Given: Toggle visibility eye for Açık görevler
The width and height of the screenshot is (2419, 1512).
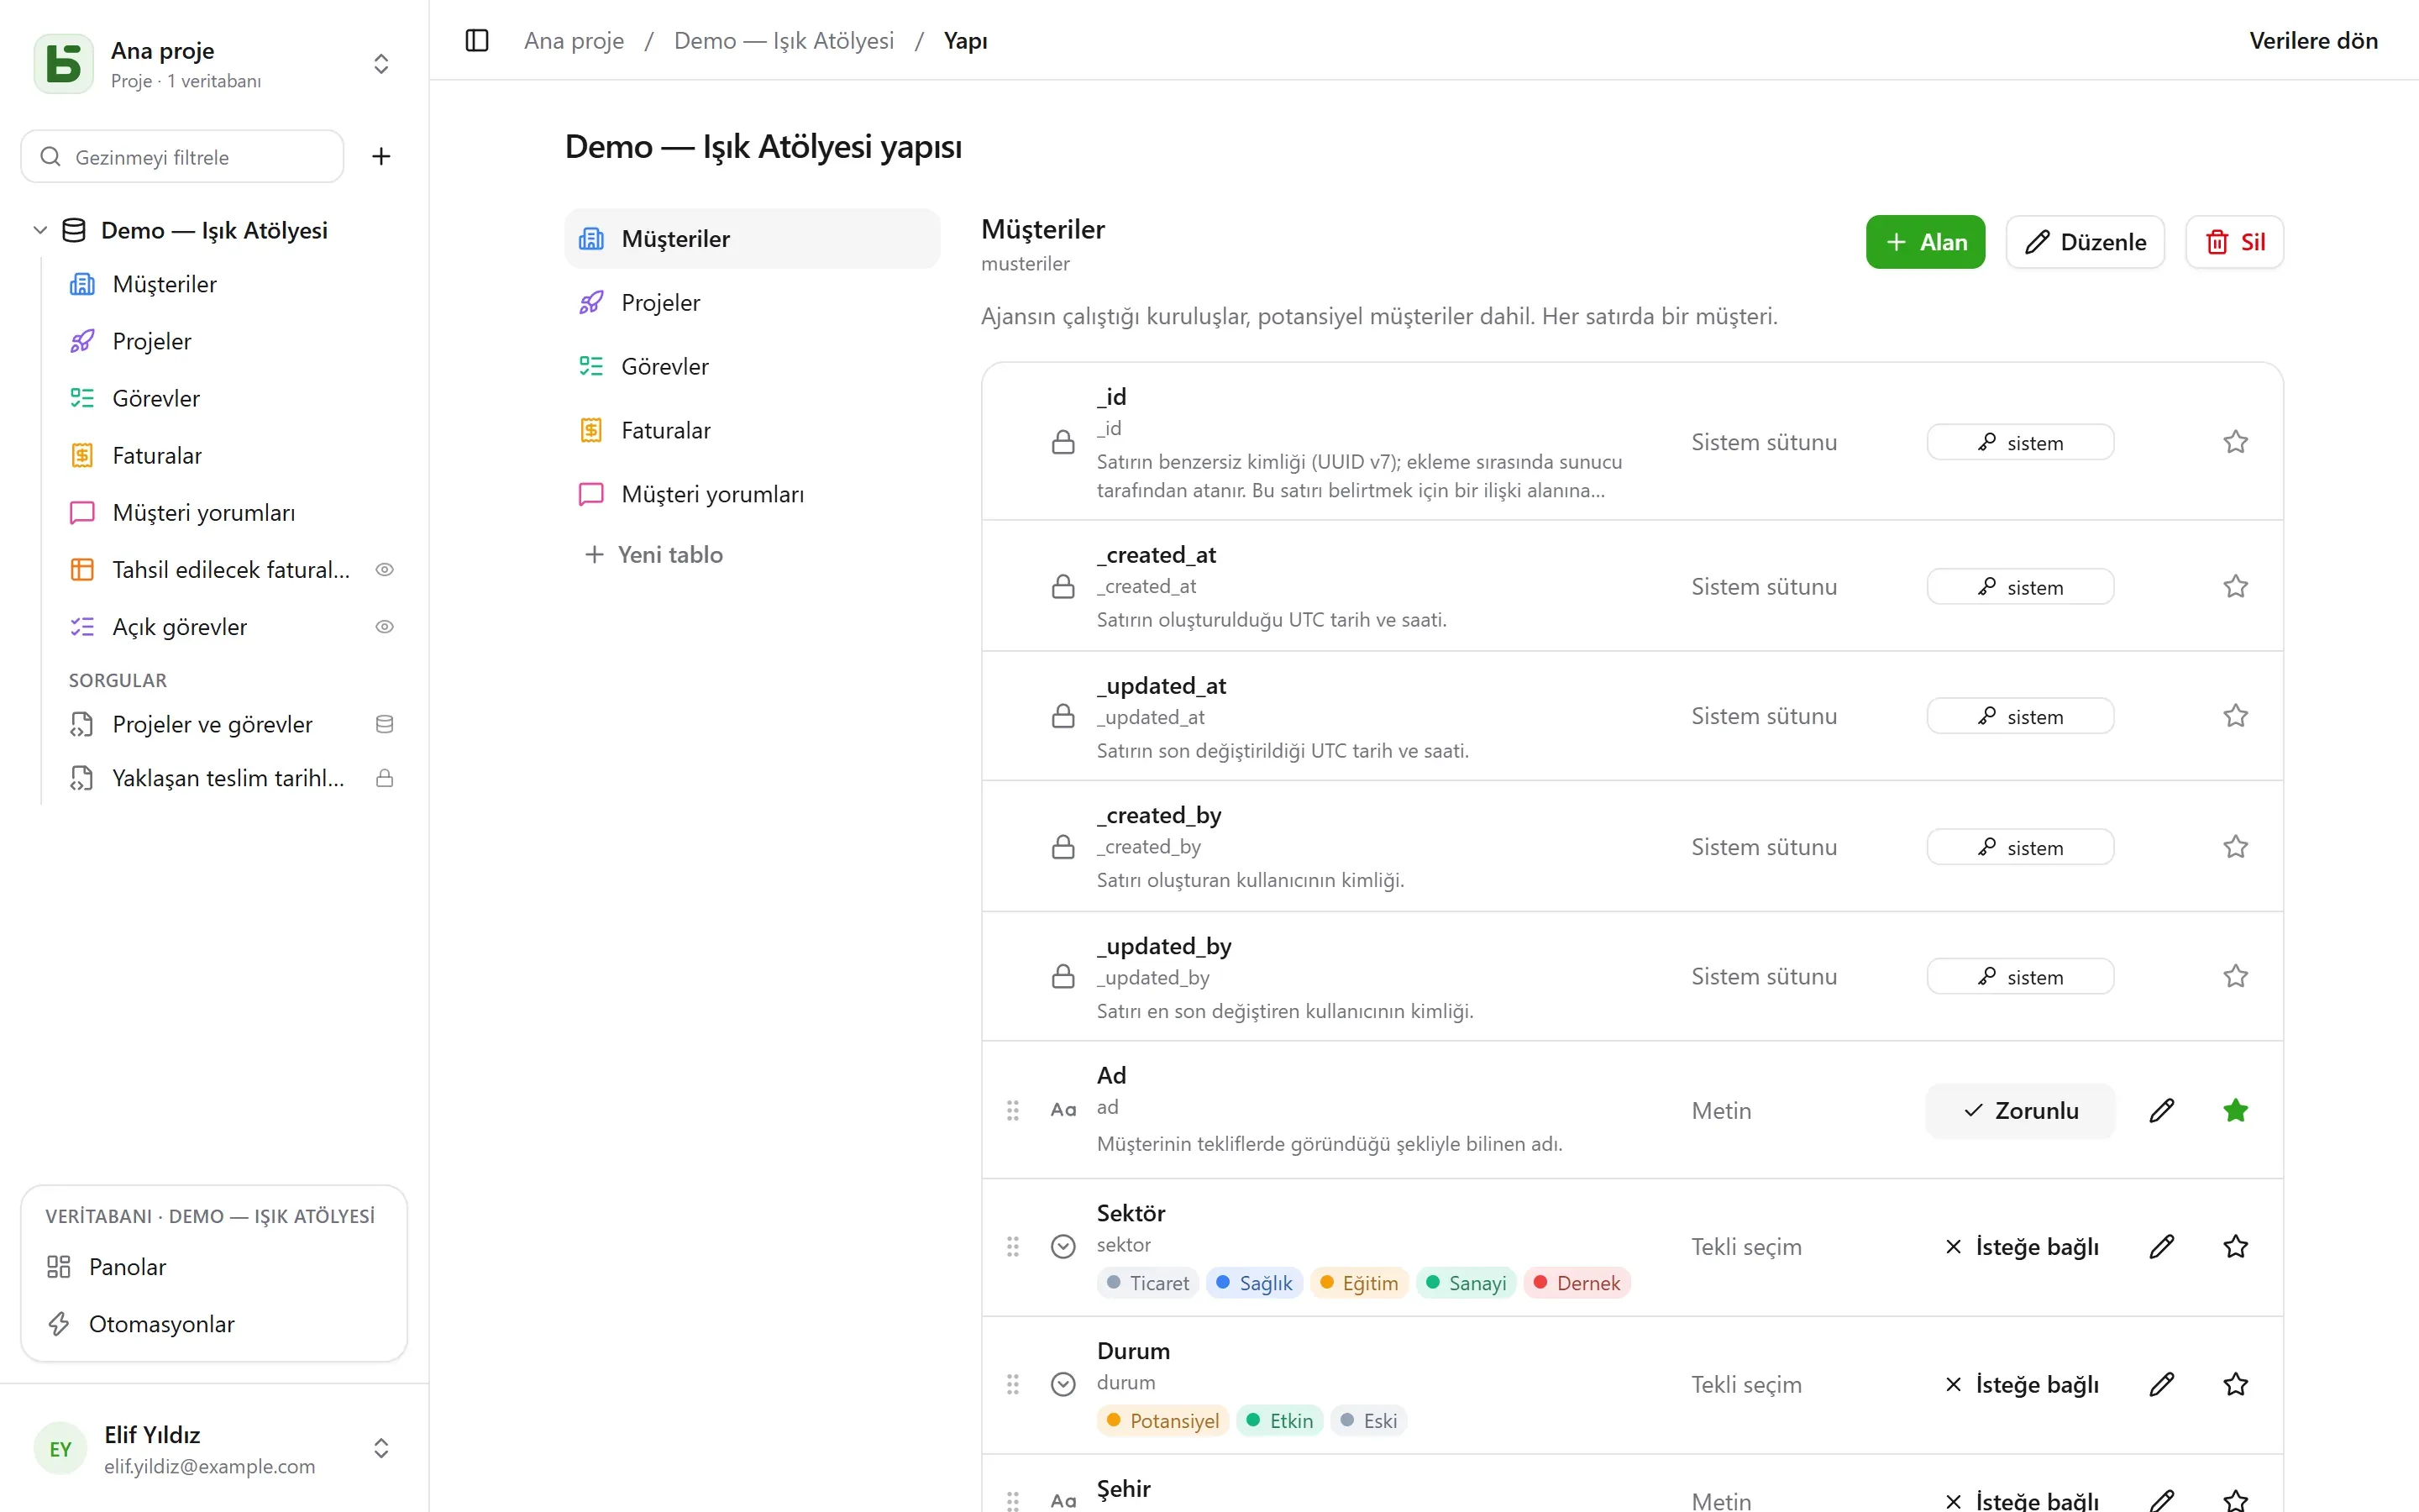Looking at the screenshot, I should (x=385, y=627).
